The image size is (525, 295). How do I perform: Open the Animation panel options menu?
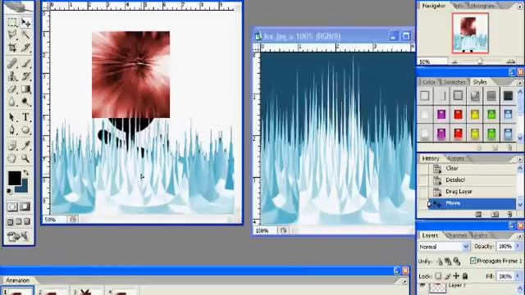(x=404, y=282)
